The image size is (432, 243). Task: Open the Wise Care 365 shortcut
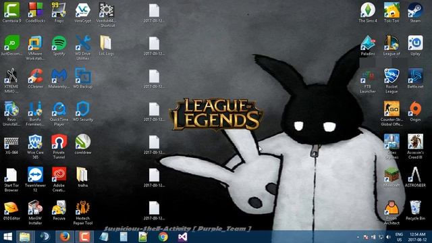pyautogui.click(x=35, y=146)
